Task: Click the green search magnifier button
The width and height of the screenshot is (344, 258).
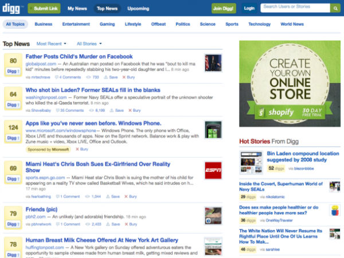Action: point(335,8)
